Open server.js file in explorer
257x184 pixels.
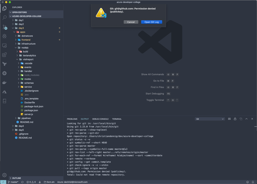28,114
